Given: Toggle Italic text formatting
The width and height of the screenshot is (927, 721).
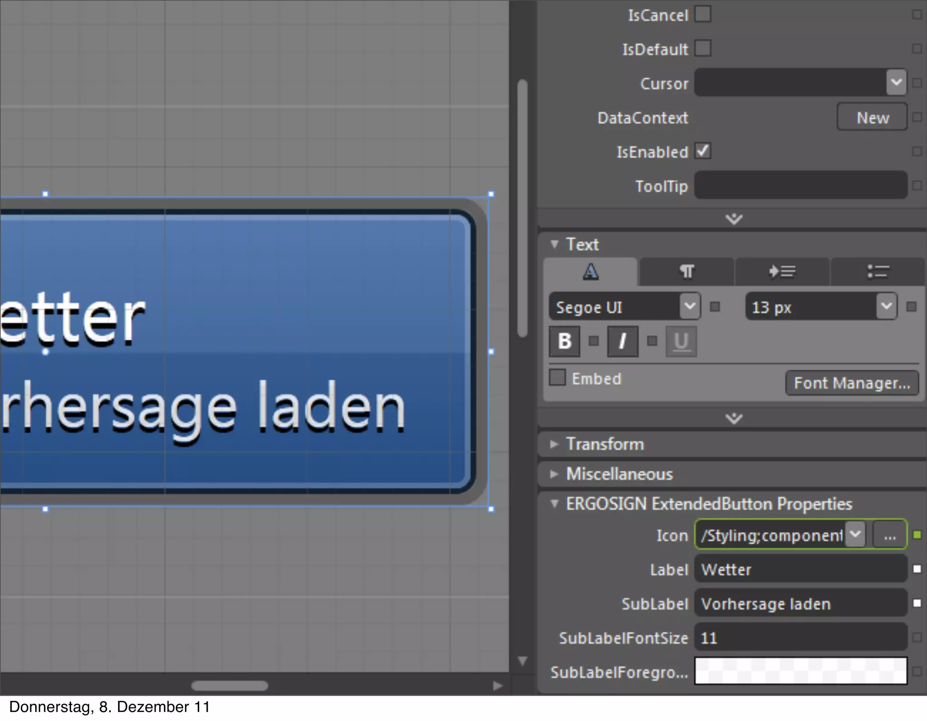Looking at the screenshot, I should click(622, 341).
